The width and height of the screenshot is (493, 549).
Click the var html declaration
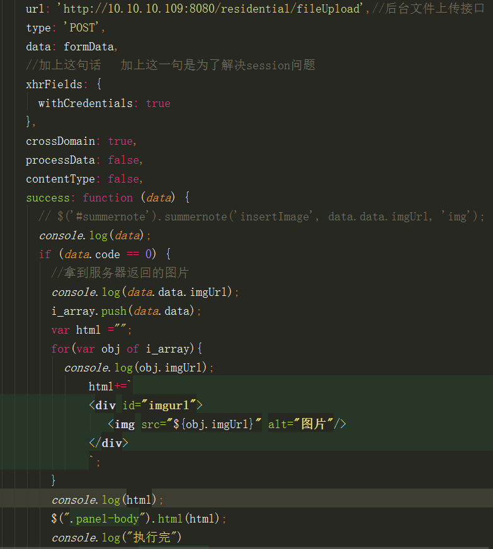[x=91, y=330]
